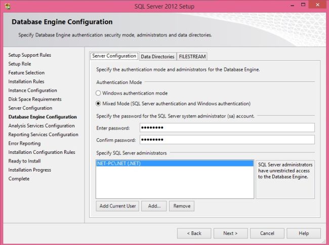Click Analysis Services Configuration step in sidebar

coord(42,126)
